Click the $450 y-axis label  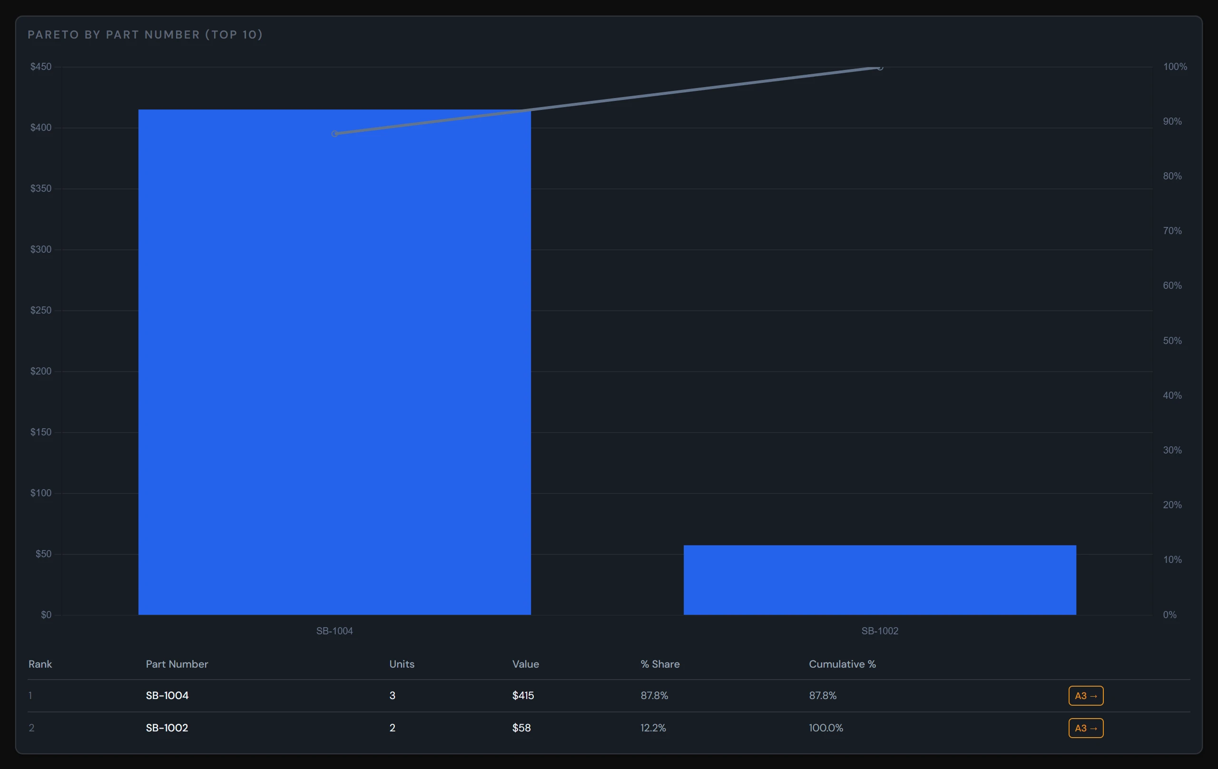[x=41, y=67]
